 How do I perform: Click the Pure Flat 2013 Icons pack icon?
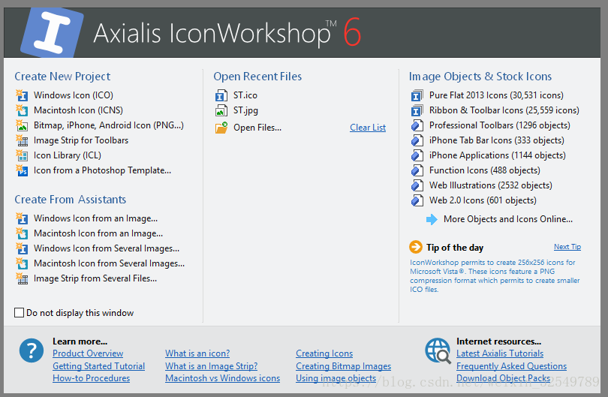click(417, 95)
